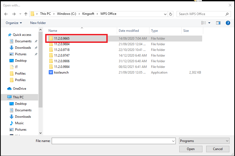Open help with question mark icon
This screenshot has height=156, width=235.
tap(228, 23)
